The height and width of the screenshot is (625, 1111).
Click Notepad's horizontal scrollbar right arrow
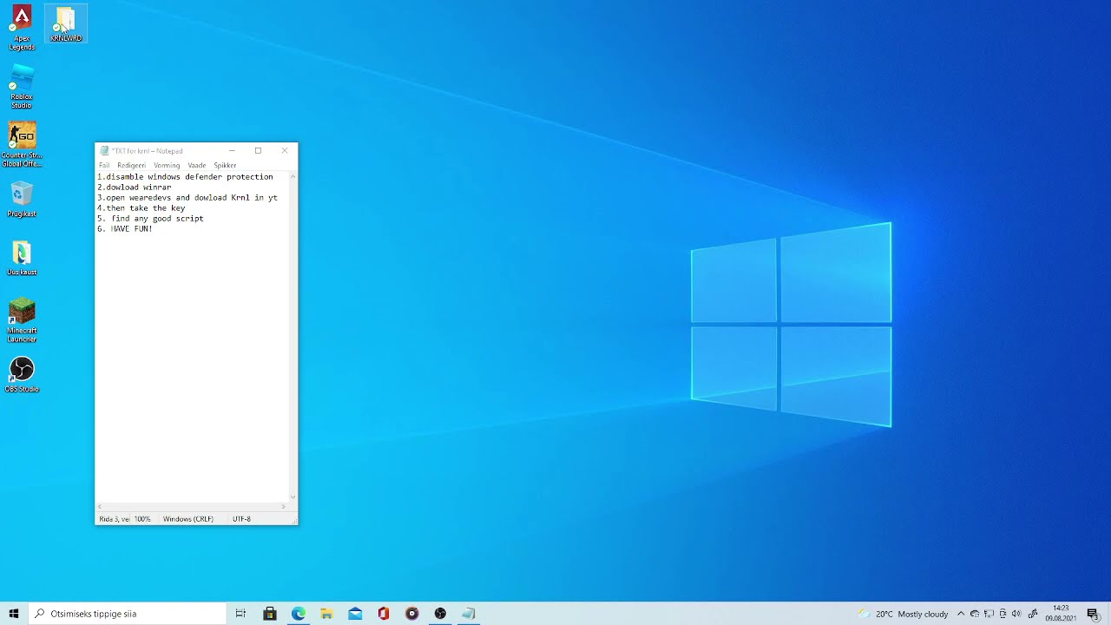point(283,506)
